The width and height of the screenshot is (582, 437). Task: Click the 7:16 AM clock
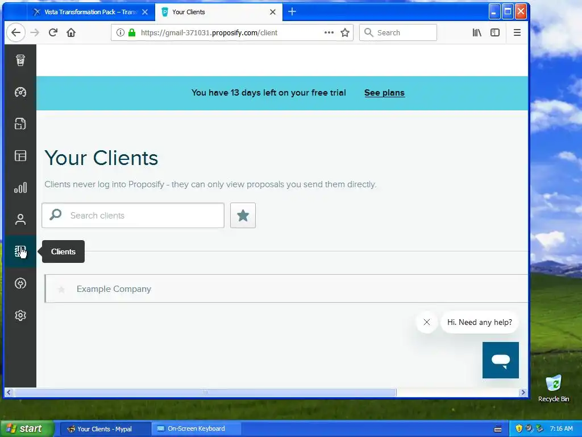click(561, 428)
